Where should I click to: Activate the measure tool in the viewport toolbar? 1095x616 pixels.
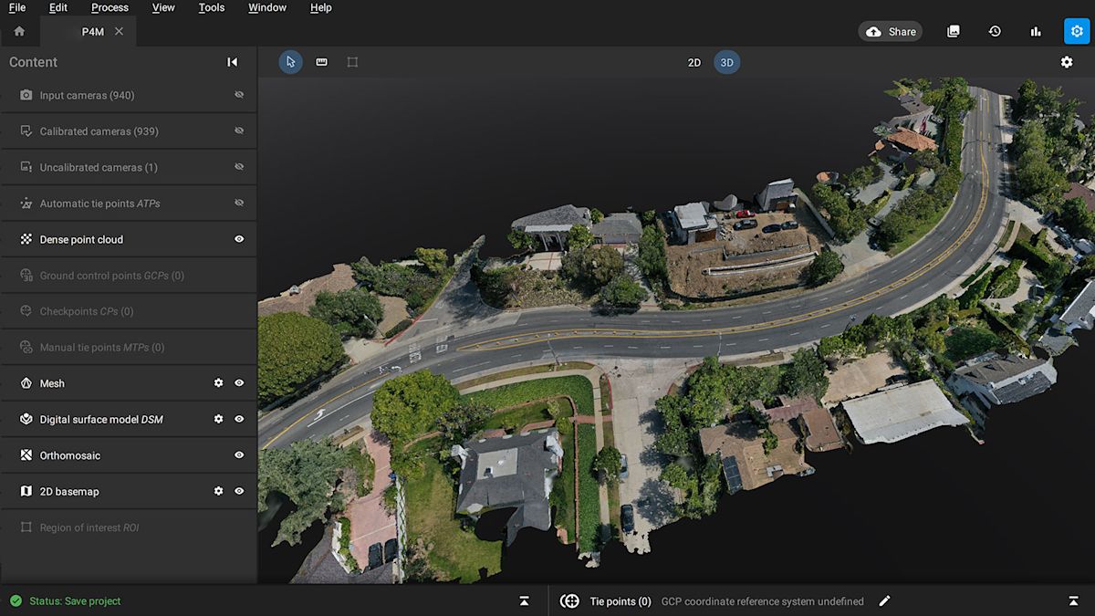(x=321, y=61)
